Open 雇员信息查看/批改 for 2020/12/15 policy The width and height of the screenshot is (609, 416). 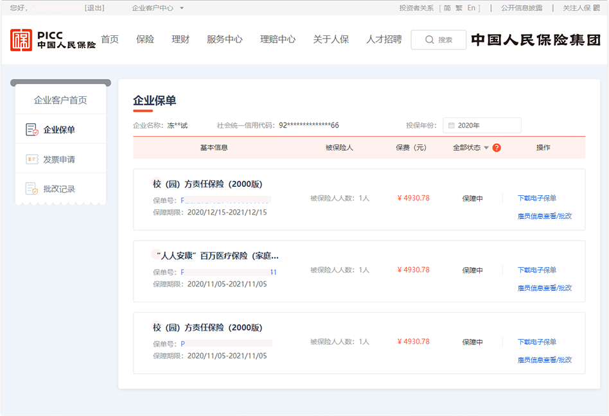tap(545, 216)
